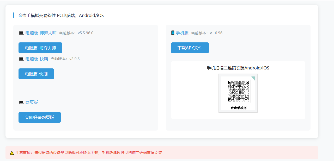This screenshot has width=334, height=161.
Task: Click the yellow warning triangle icon
Action: pyautogui.click(x=12, y=153)
